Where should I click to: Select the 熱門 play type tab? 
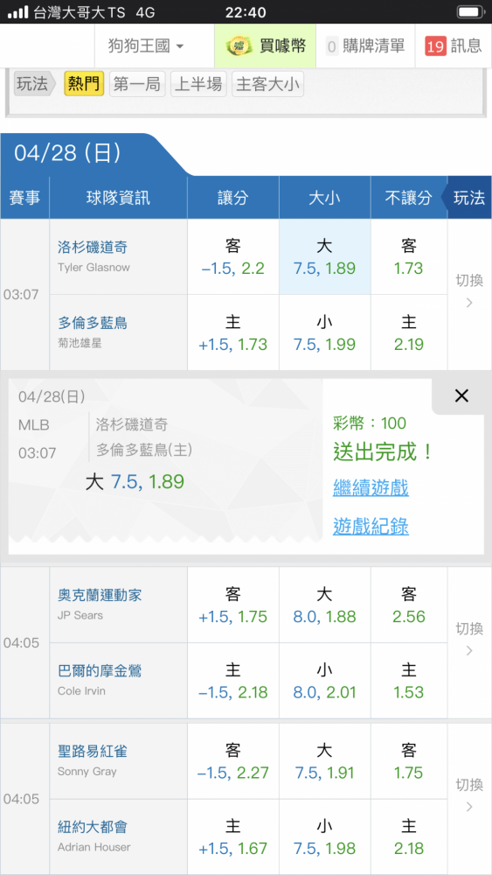pos(84,84)
